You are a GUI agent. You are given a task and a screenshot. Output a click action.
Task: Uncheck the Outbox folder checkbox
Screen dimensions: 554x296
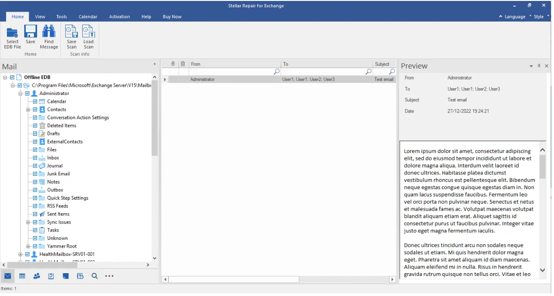click(35, 190)
